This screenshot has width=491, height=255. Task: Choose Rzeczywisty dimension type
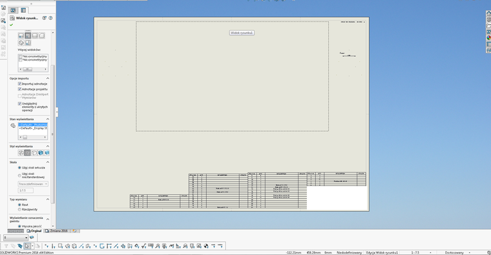[x=19, y=209]
